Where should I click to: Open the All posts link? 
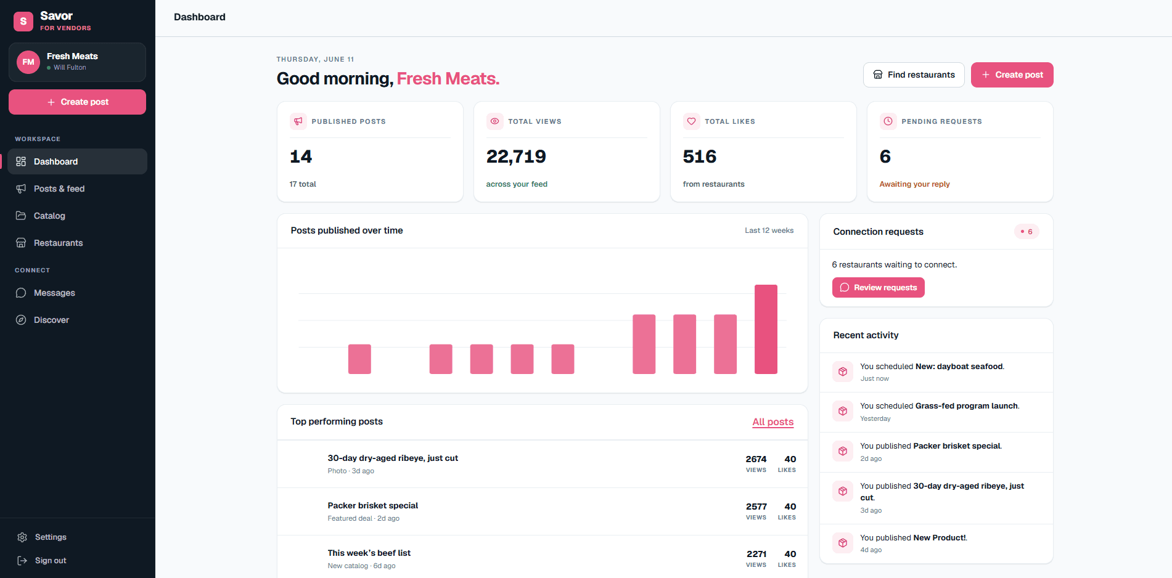773,421
